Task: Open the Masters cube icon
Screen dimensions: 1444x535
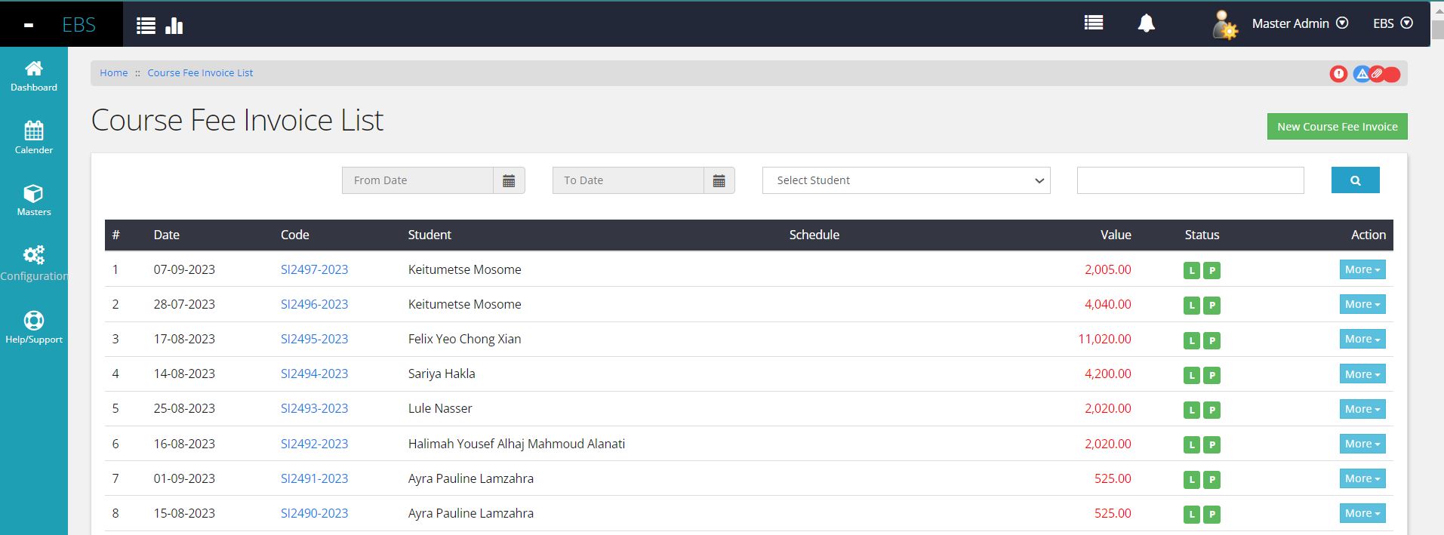Action: [34, 194]
